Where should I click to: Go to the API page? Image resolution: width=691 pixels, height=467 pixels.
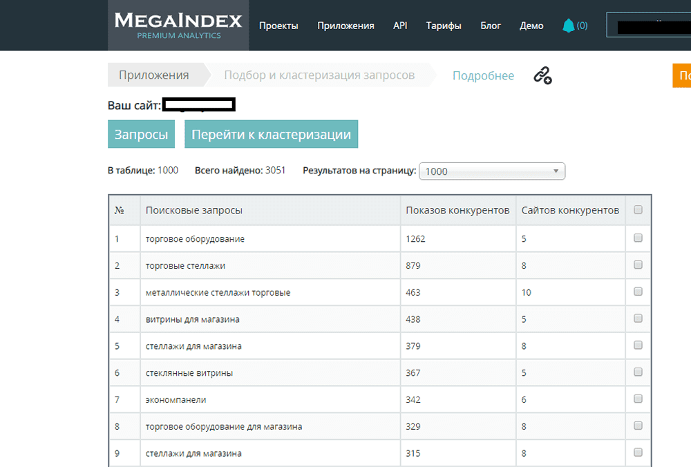tap(399, 25)
